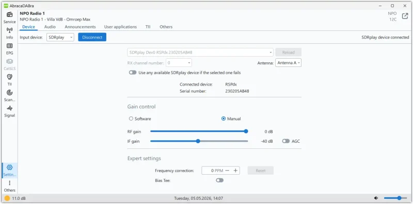The height and width of the screenshot is (204, 413).
Task: Click the serial number 230205AB48 value
Action: [x=237, y=91]
